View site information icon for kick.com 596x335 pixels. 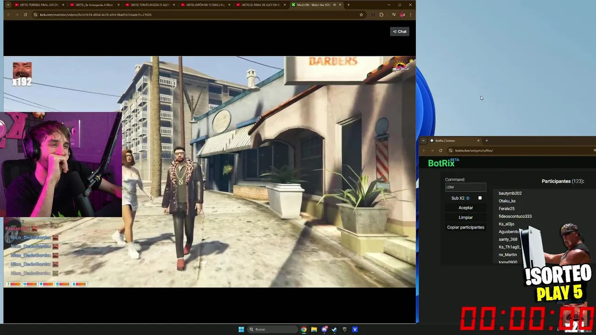36,15
